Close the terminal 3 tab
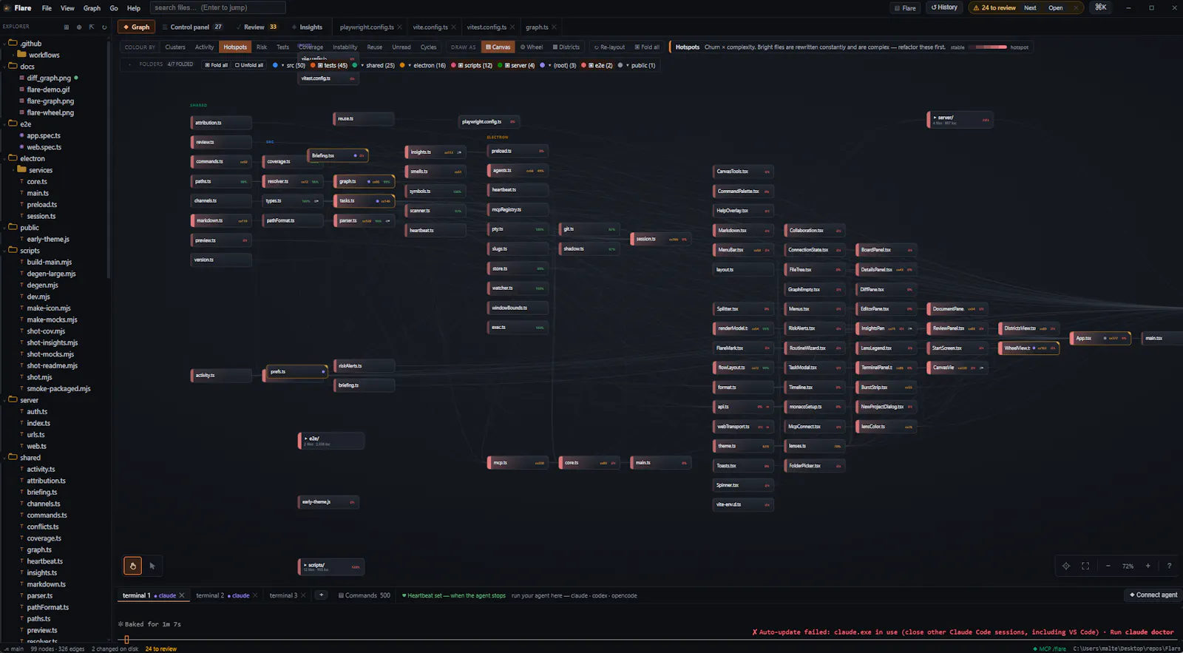Viewport: 1183px width, 653px height. tap(303, 595)
